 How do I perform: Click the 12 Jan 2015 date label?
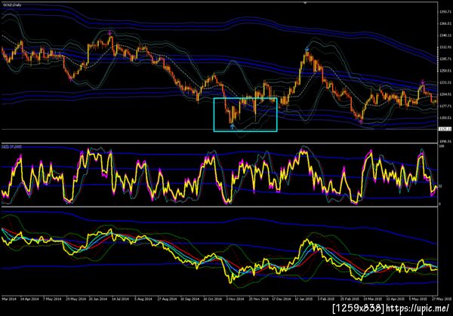pyautogui.click(x=304, y=299)
